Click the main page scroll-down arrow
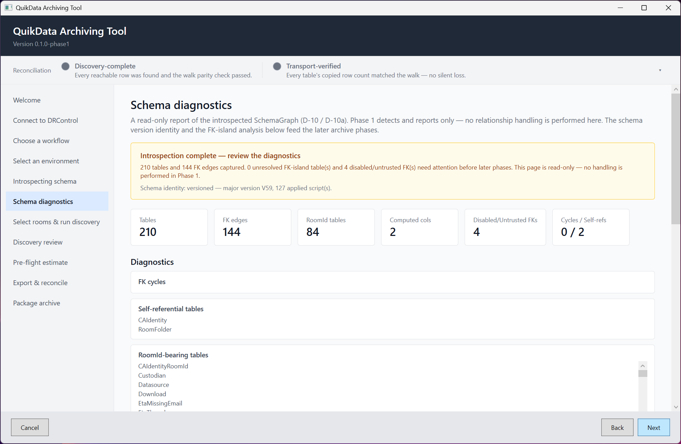The height and width of the screenshot is (444, 681). click(676, 407)
